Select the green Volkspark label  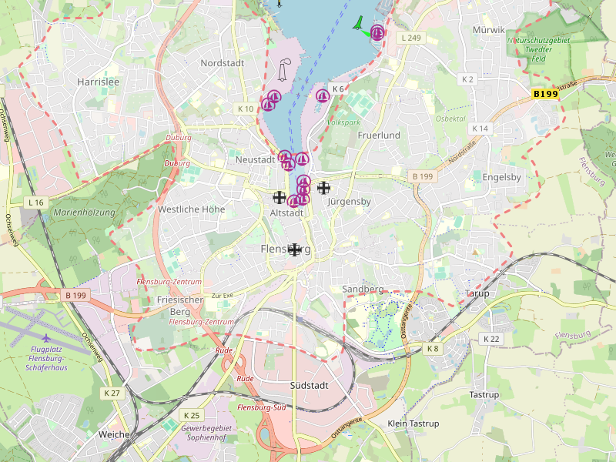tap(343, 122)
